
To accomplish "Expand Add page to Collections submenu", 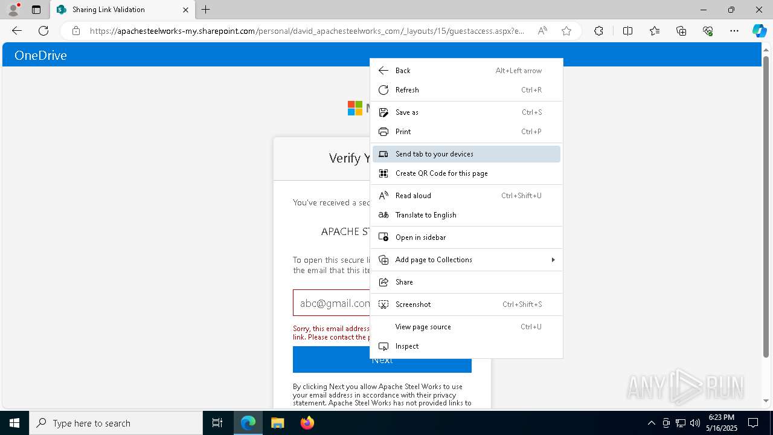I will tap(466, 260).
